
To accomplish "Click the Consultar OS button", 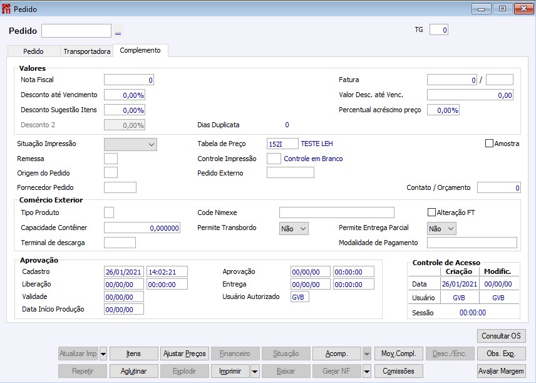I will (501, 336).
